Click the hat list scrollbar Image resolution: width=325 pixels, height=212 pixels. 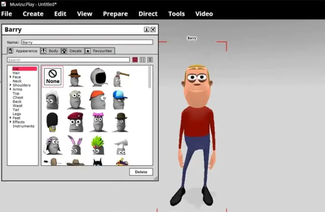150,77
